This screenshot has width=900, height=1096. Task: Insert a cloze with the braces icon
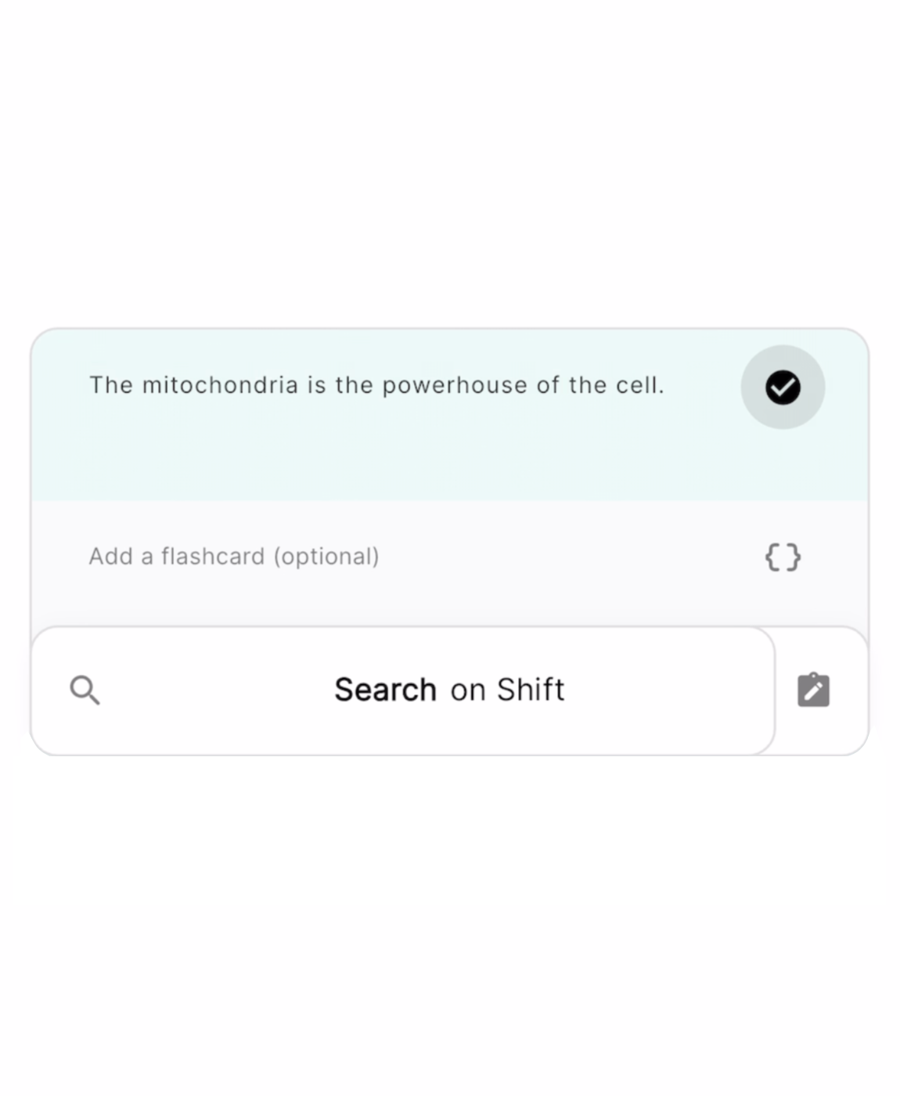[x=782, y=557]
